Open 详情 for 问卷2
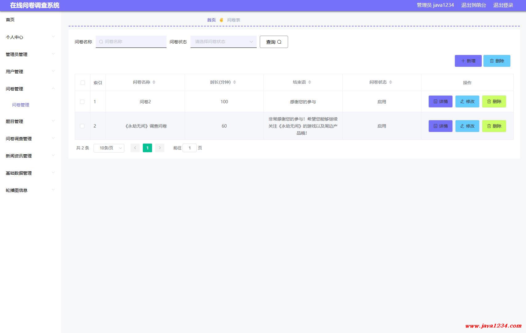The width and height of the screenshot is (526, 333). tap(440, 101)
